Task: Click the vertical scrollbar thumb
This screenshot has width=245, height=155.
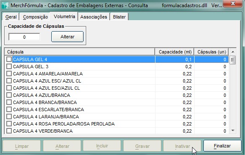Action: pos(233,60)
